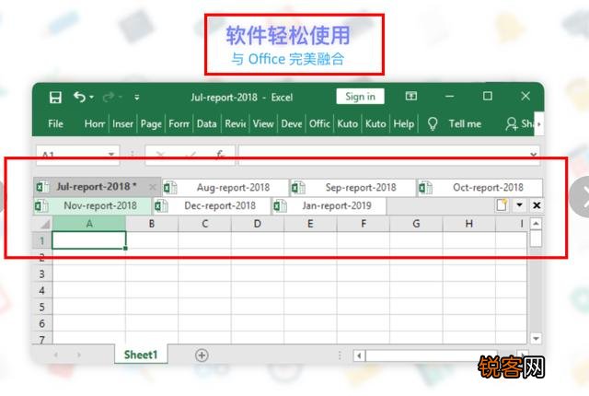The image size is (589, 396).
Task: Open the View ribbon tab
Action: 263,123
